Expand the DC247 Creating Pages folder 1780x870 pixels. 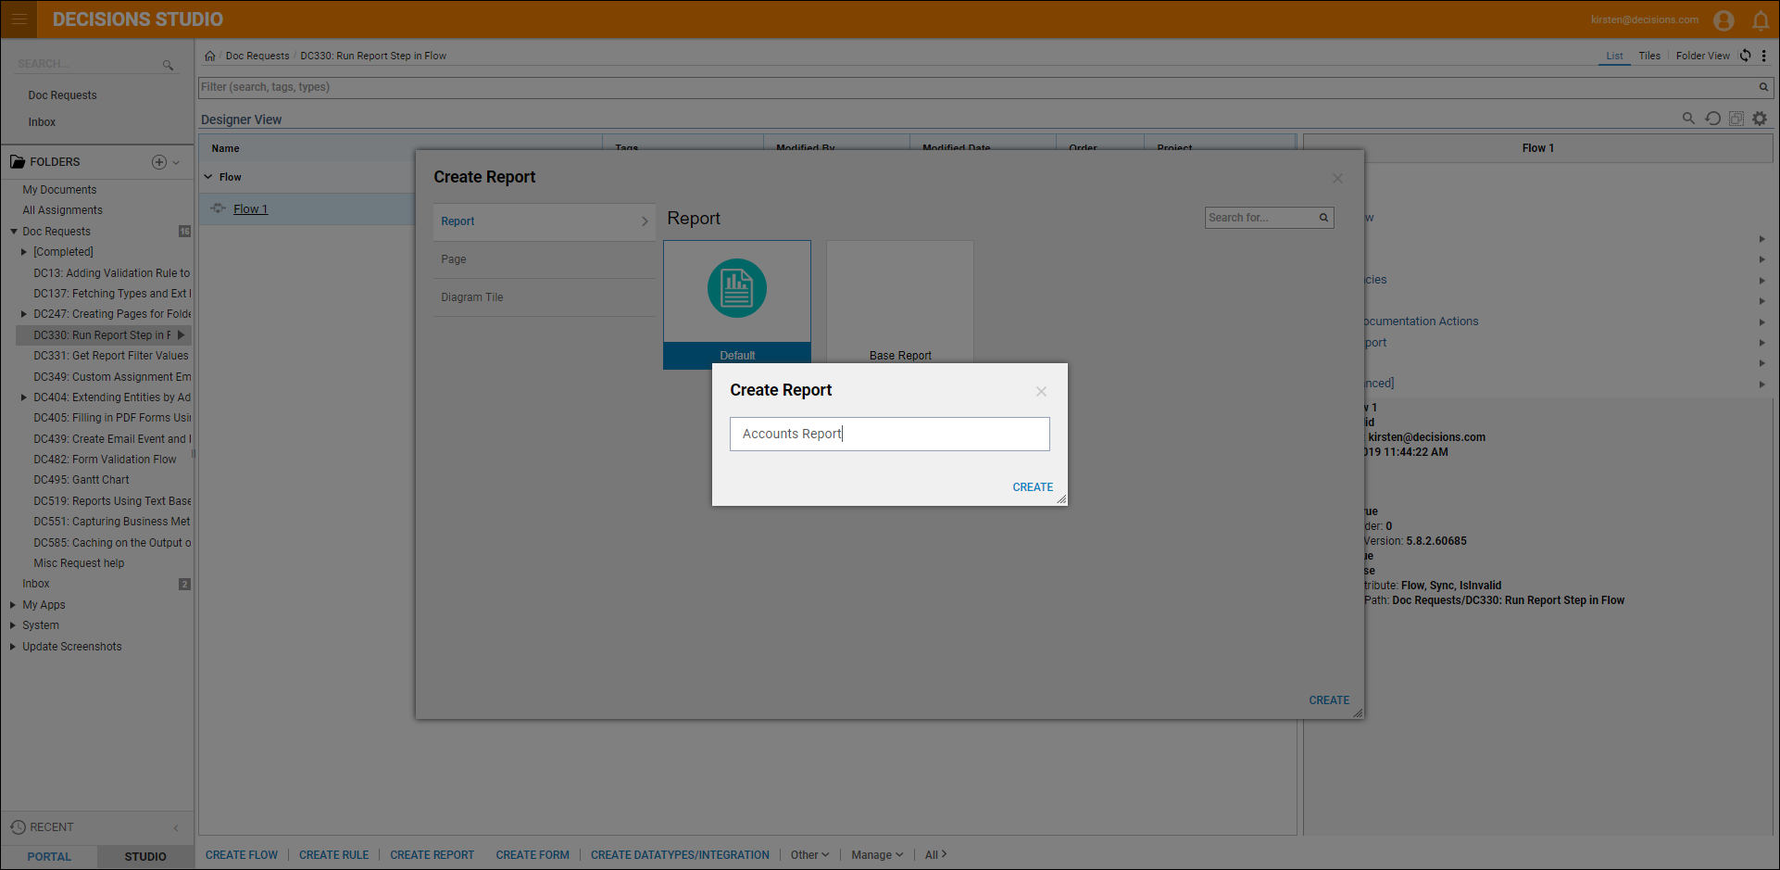24,314
